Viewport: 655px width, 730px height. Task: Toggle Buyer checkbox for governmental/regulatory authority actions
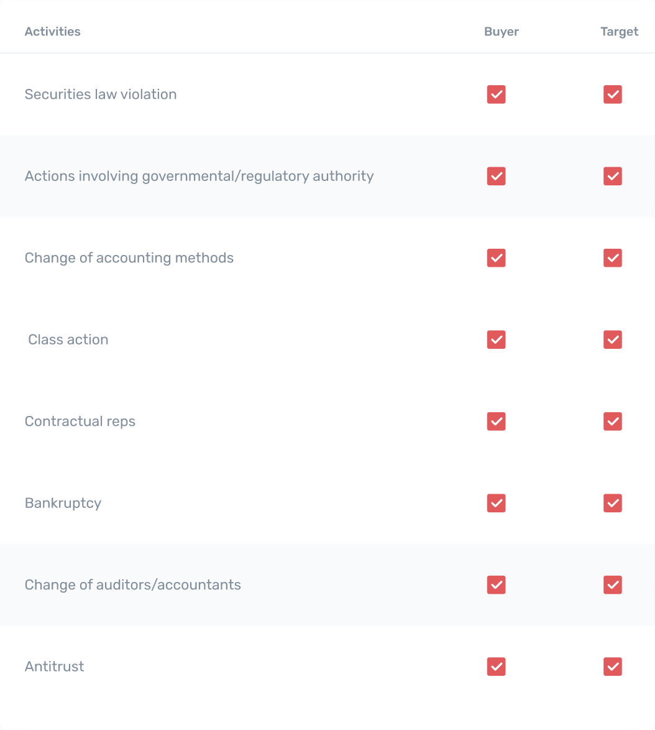point(496,176)
